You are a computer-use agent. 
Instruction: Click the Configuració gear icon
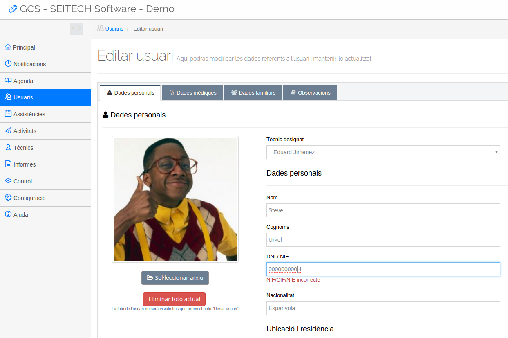8,198
